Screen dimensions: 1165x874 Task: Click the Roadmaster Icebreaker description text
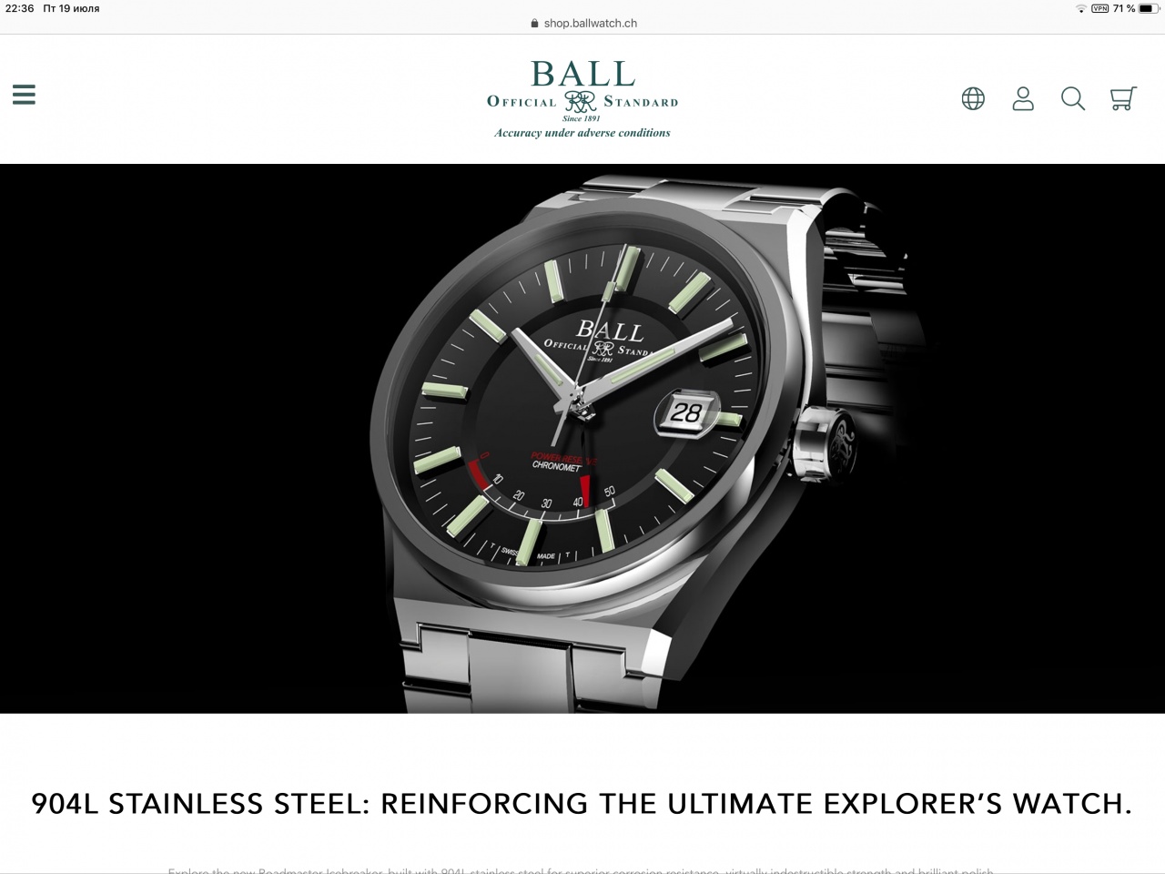pos(582,869)
